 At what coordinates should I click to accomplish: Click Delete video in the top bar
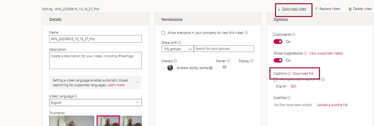[360, 9]
